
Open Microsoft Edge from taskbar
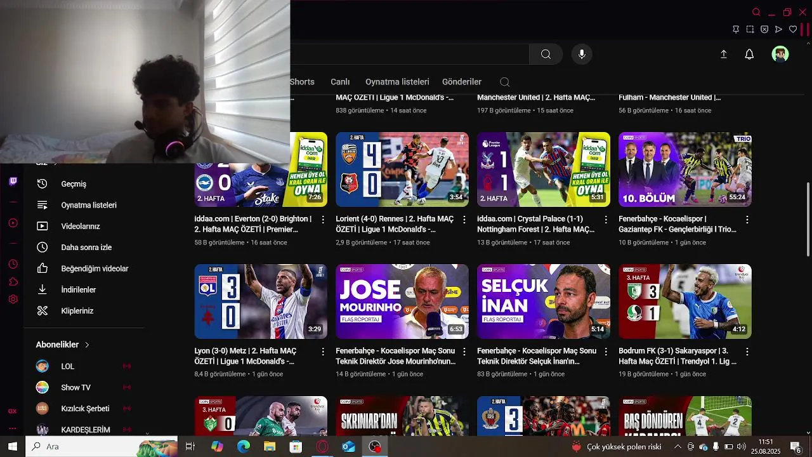click(244, 447)
